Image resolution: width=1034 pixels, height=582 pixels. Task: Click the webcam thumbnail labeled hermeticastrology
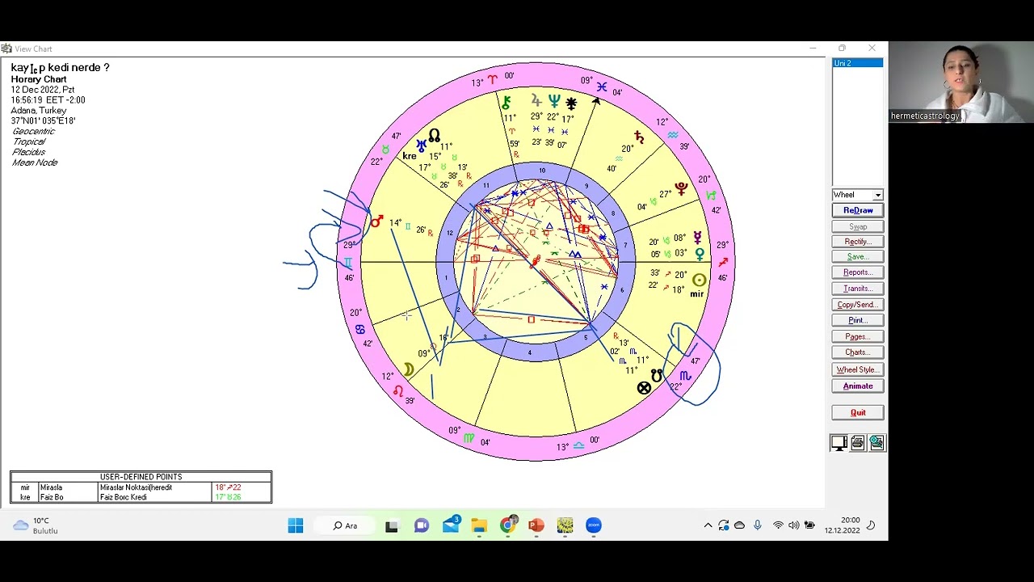(x=961, y=82)
